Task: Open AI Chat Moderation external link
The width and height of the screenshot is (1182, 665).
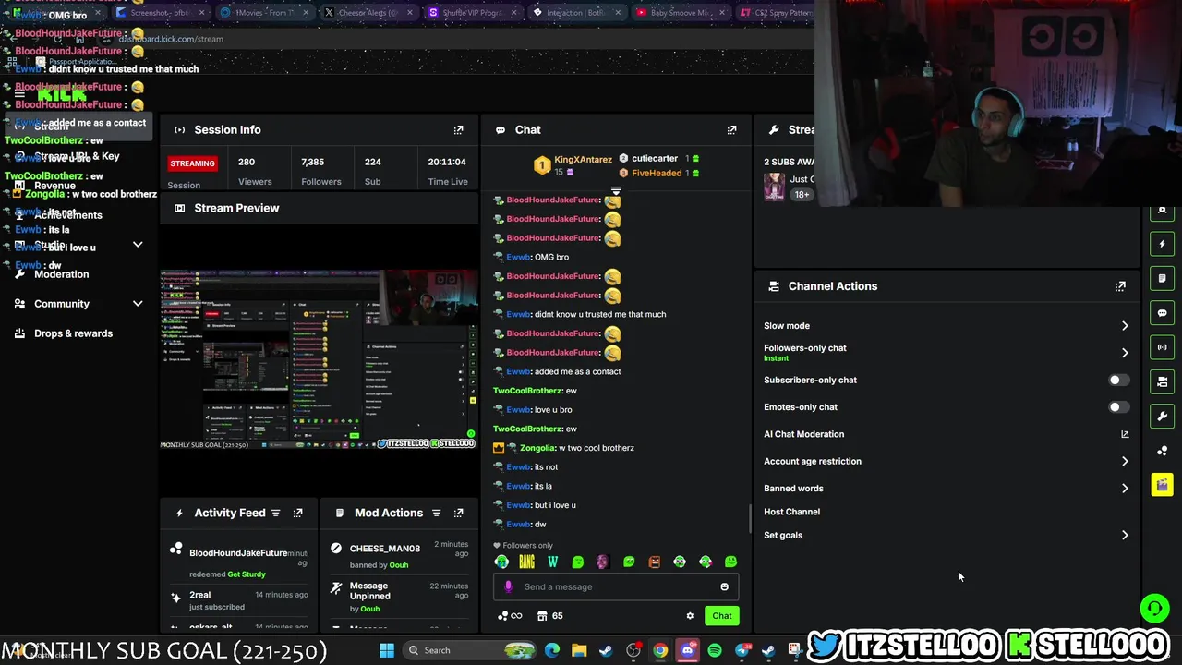Action: (x=1125, y=434)
